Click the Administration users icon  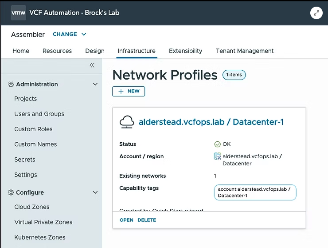point(11,84)
